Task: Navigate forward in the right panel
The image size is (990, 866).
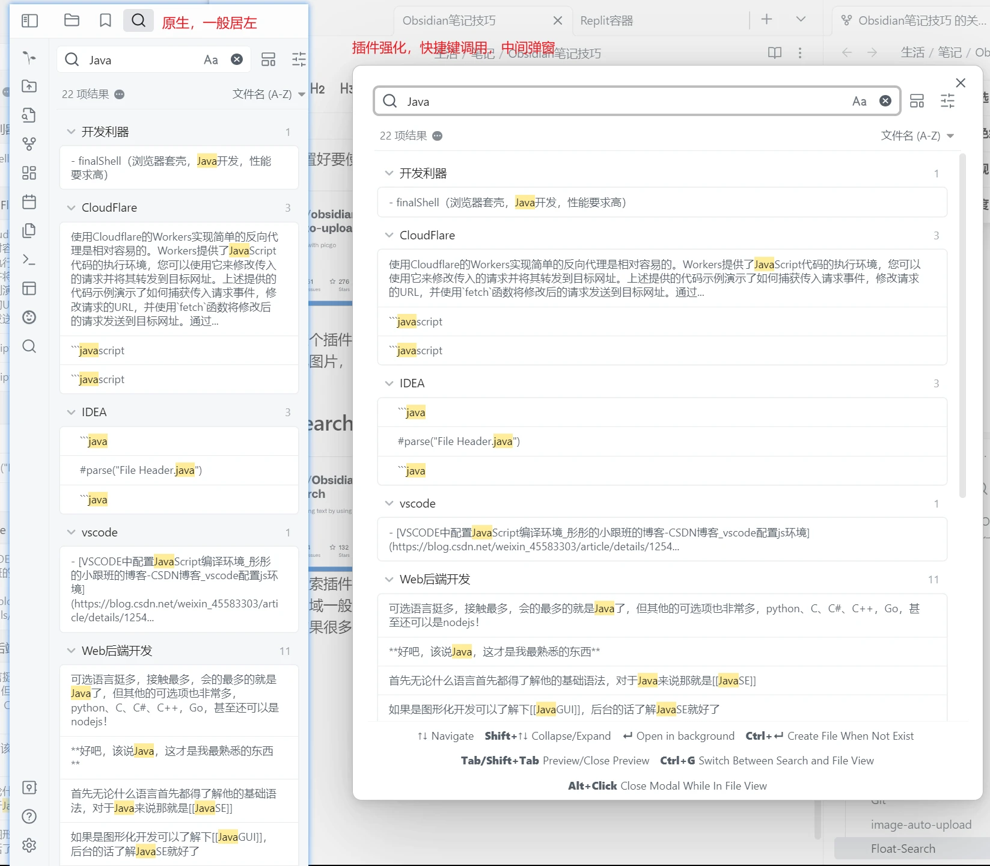Action: [x=872, y=52]
